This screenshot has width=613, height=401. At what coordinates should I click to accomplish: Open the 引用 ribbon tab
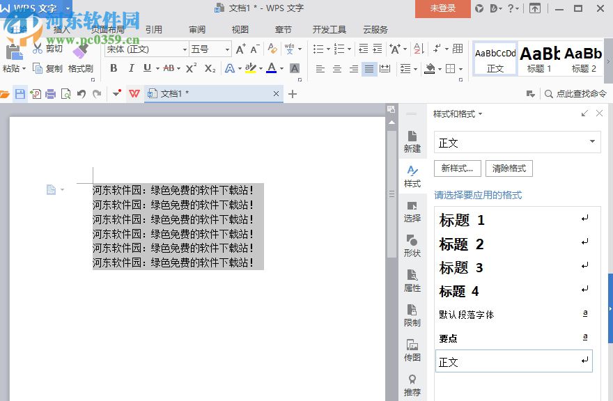click(x=154, y=30)
